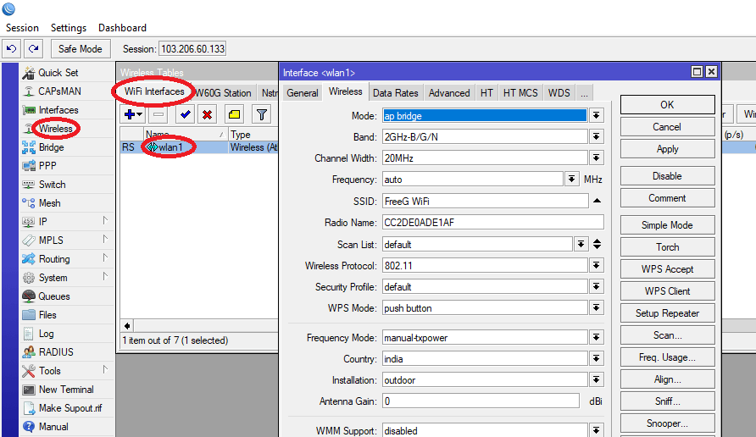Open the Frequency dropdown arrow
756x437 pixels.
(571, 180)
